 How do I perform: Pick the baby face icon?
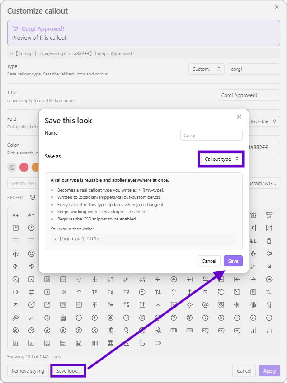coord(47,318)
